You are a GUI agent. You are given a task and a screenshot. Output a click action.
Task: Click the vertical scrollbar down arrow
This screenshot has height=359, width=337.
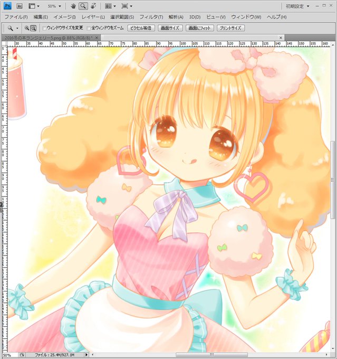click(333, 349)
